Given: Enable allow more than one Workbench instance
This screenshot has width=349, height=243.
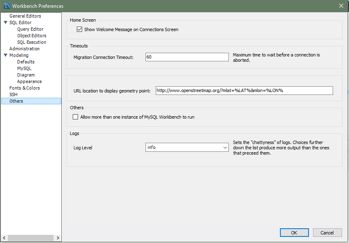Looking at the screenshot, I should click(75, 117).
